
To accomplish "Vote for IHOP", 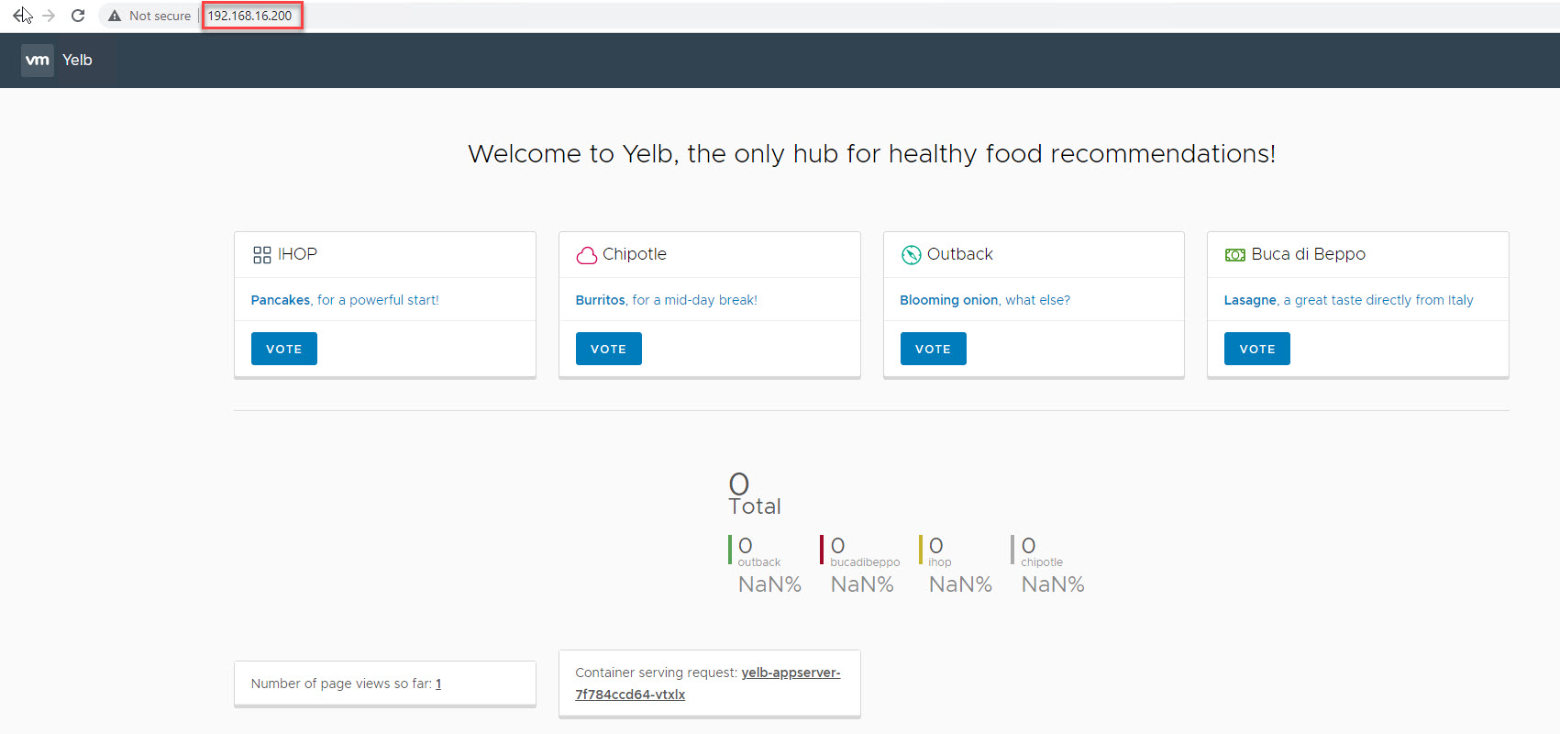I will (284, 349).
